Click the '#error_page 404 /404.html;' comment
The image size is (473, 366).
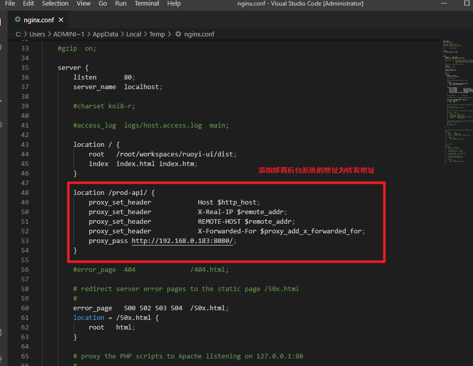click(151, 270)
